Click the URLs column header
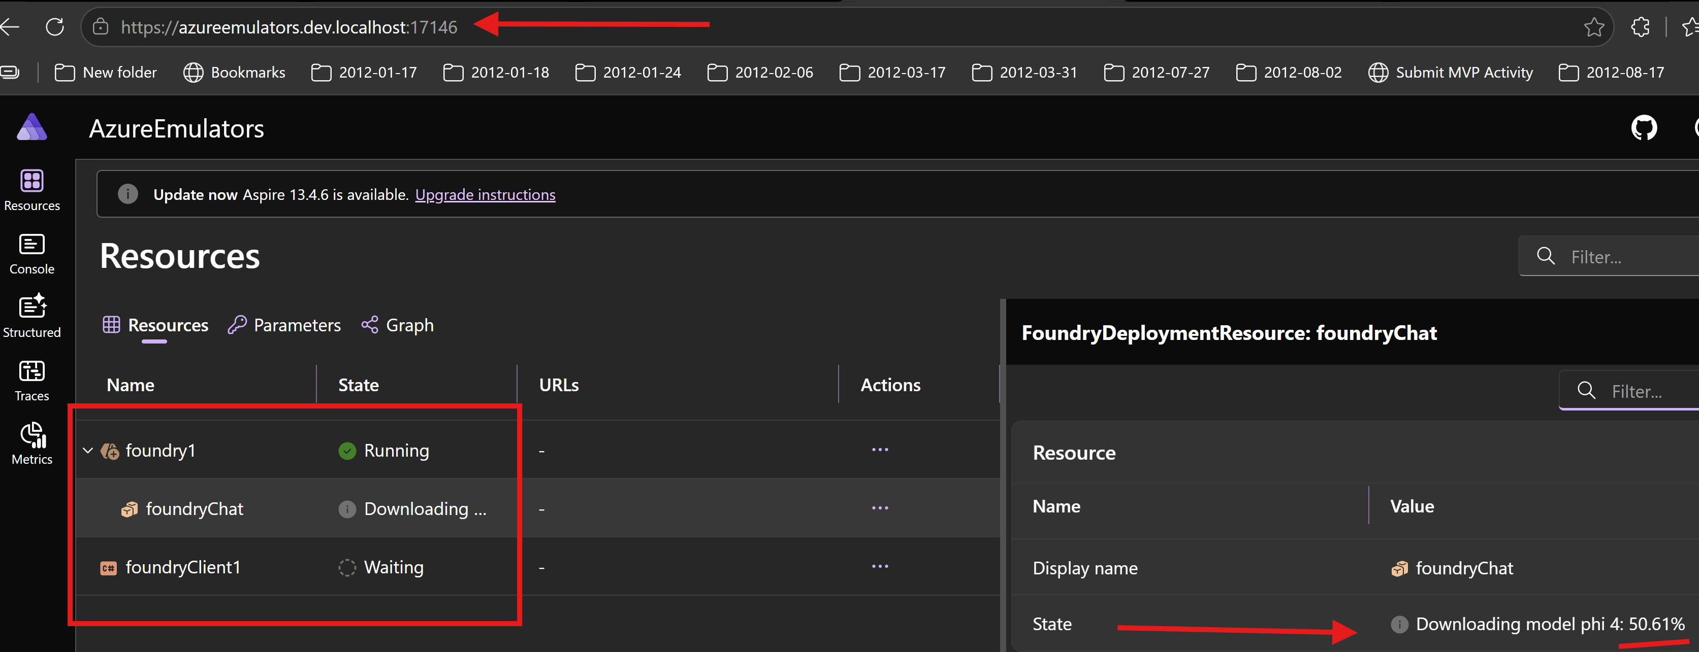1699x652 pixels. [559, 385]
